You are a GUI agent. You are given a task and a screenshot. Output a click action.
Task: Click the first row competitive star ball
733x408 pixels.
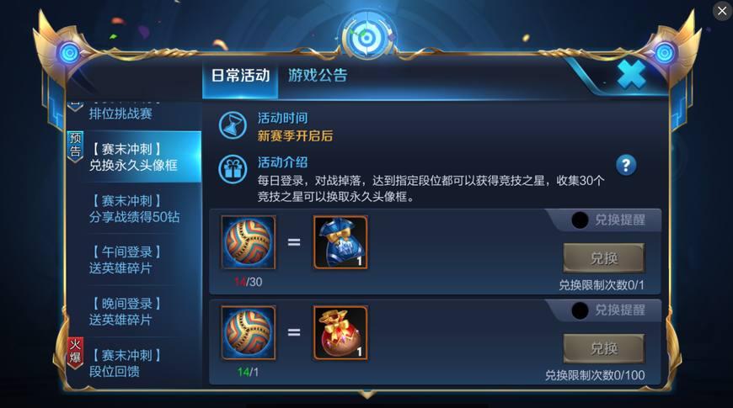pos(249,242)
